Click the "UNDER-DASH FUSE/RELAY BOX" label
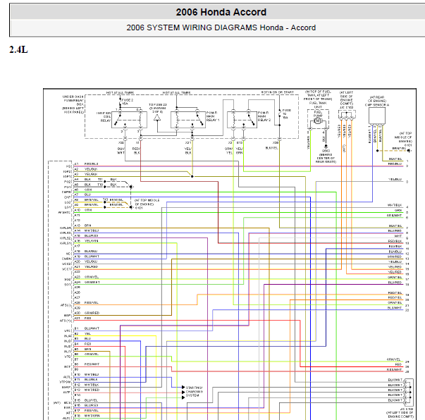The width and height of the screenshot is (425, 420). pyautogui.click(x=73, y=100)
